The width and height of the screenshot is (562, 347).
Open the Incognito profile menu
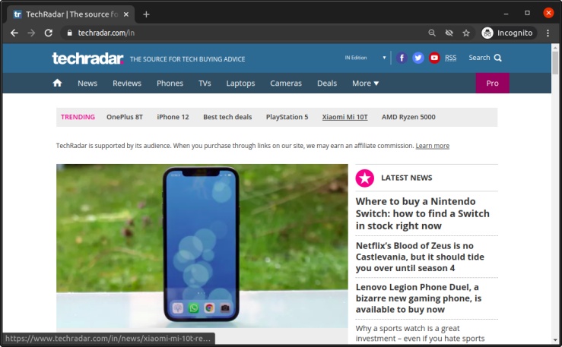tap(508, 33)
